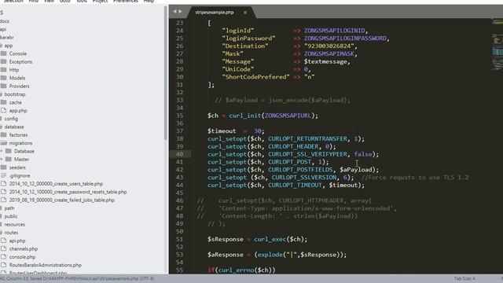Click the "923003026824" destination string

pos(329,46)
